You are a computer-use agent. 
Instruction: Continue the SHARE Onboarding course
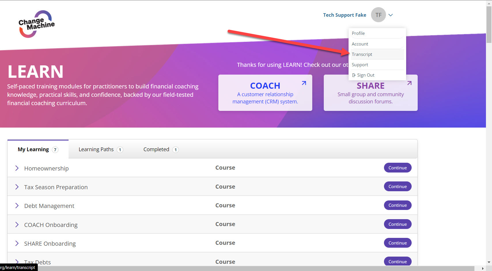point(398,243)
